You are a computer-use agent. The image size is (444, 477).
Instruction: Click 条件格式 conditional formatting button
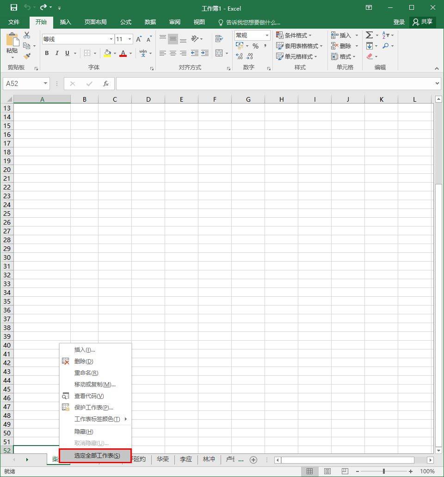tap(293, 35)
